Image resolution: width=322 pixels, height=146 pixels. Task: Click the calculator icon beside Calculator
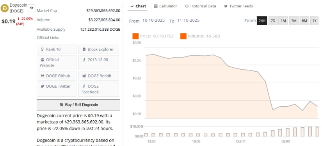point(156,6)
